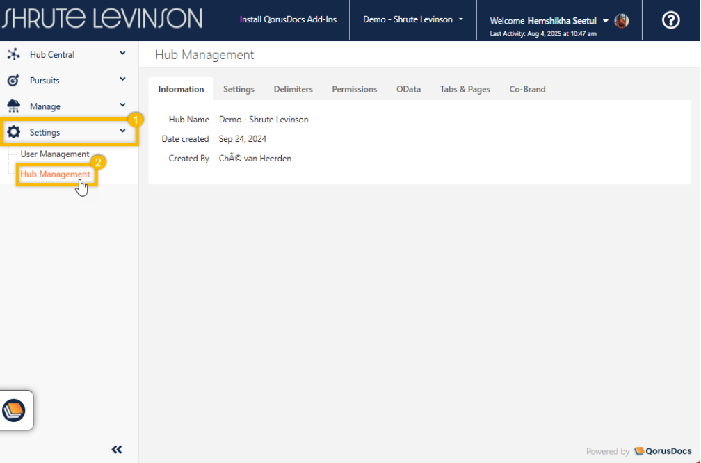The height and width of the screenshot is (463, 701).
Task: Collapse sidebar with double-chevron icon
Action: [117, 449]
